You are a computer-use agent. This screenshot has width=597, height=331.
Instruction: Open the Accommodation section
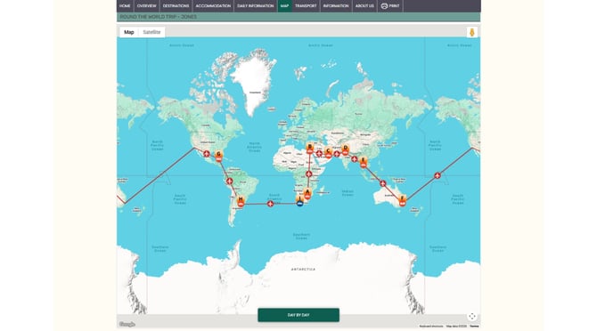[x=213, y=5]
